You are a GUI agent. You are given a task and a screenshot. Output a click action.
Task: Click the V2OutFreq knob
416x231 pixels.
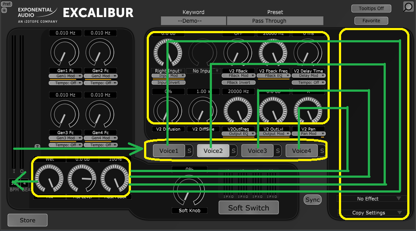tap(238, 110)
